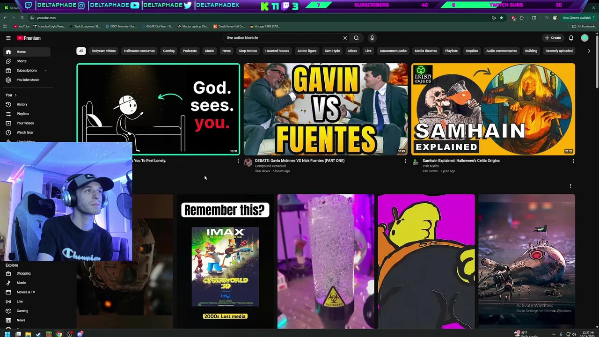This screenshot has width=599, height=337.
Task: Open options menu for the God sees you video
Action: click(238, 161)
